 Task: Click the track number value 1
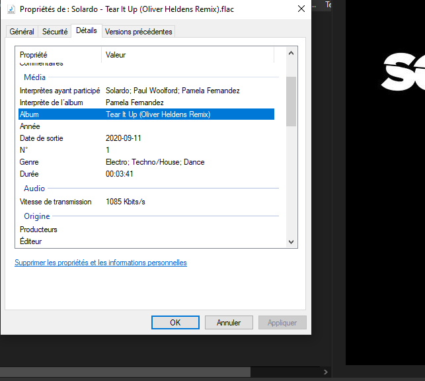click(108, 150)
